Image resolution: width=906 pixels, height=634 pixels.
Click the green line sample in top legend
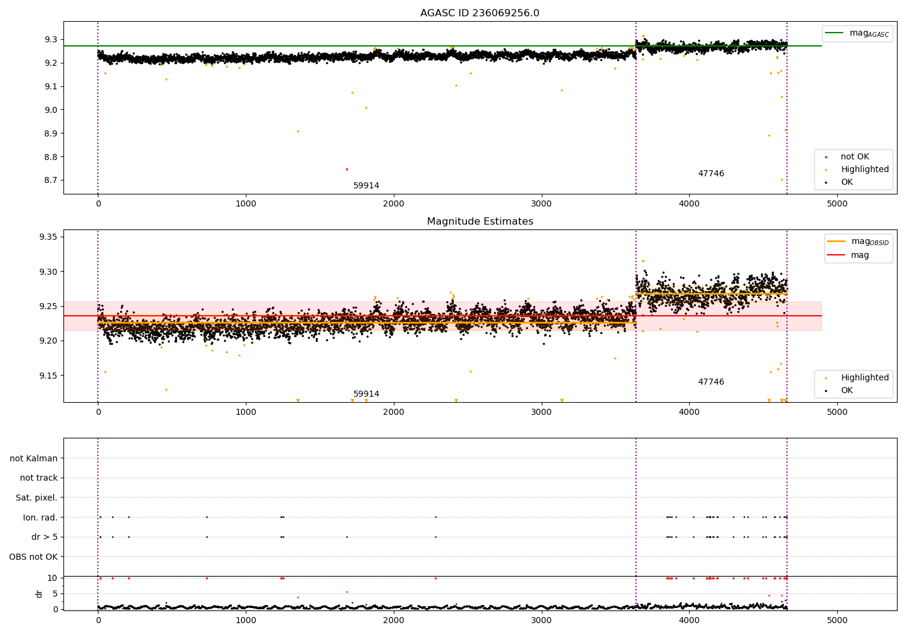tap(835, 33)
